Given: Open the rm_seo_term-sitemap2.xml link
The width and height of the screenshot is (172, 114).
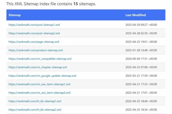Looking at the screenshot, I should coord(40,93).
